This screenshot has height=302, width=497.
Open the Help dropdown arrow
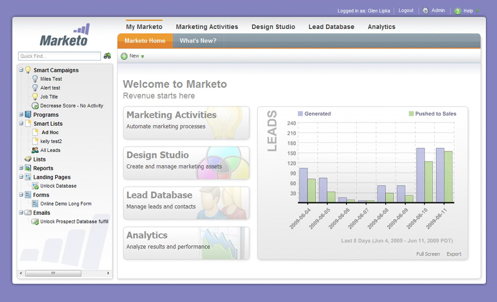[477, 11]
